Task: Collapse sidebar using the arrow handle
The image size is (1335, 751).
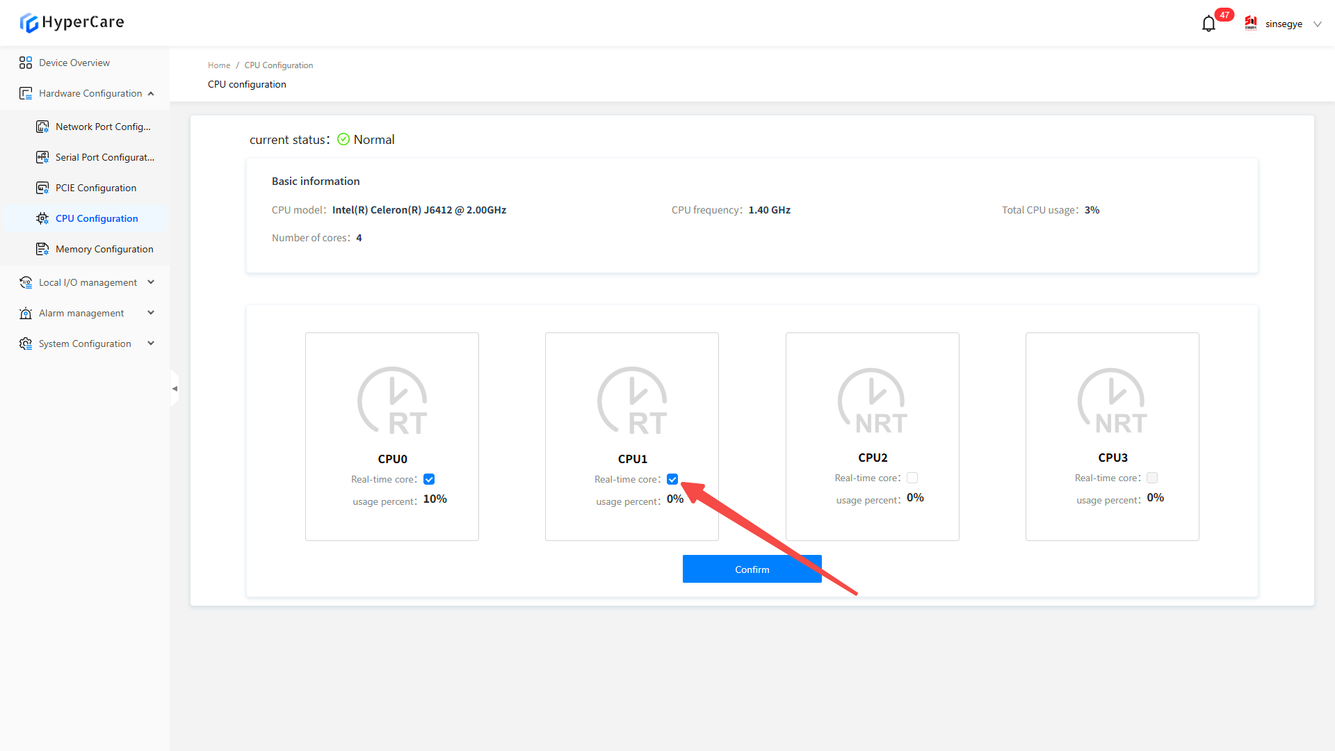Action: (x=175, y=389)
